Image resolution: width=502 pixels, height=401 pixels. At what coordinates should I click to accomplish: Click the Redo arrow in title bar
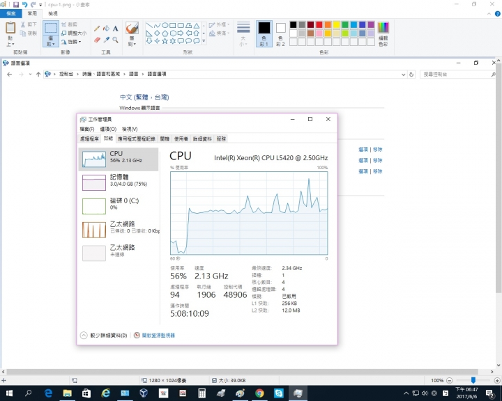33,4
